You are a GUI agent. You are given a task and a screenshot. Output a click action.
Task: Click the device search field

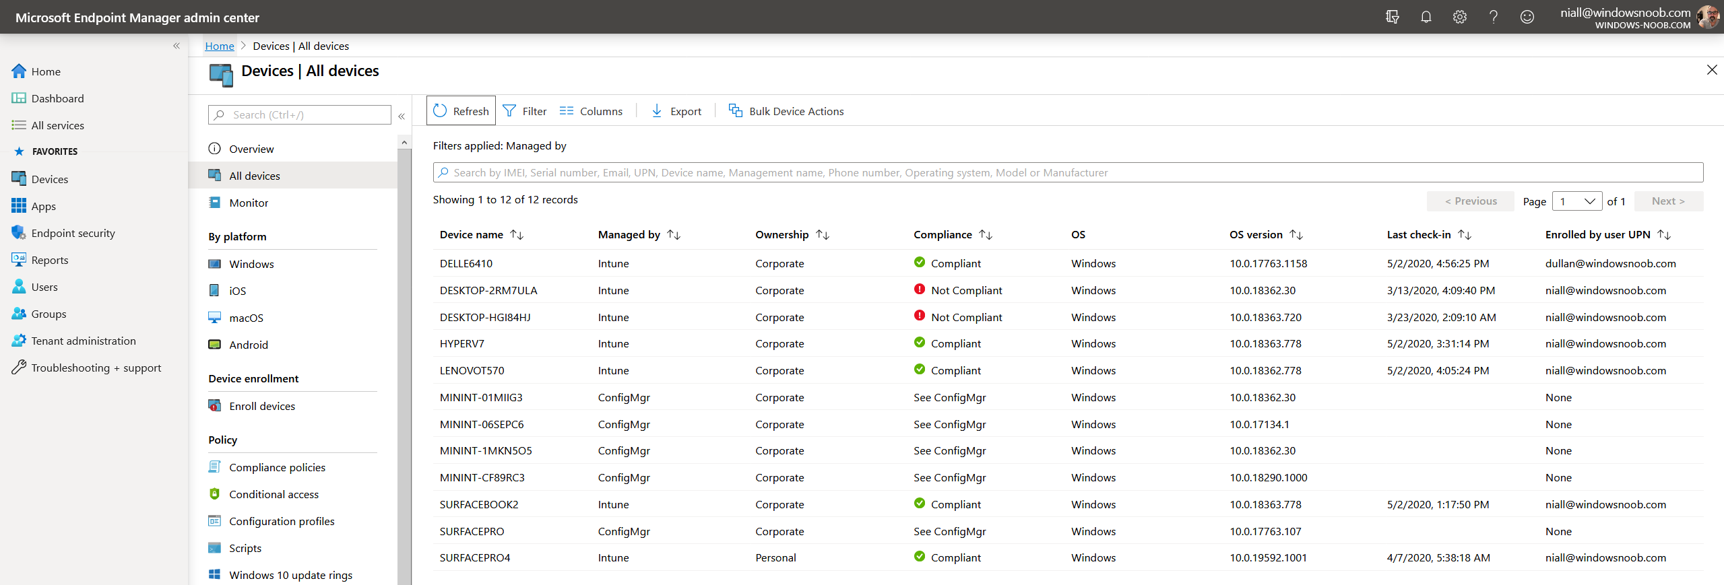[1068, 172]
